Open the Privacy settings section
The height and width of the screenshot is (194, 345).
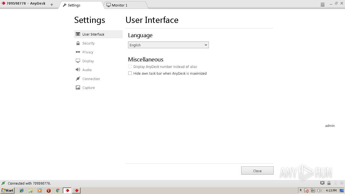tap(98, 52)
